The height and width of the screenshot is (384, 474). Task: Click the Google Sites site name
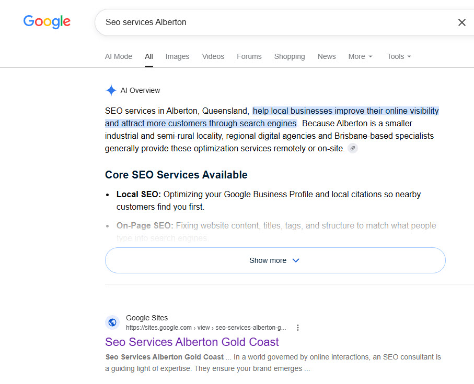pos(147,318)
